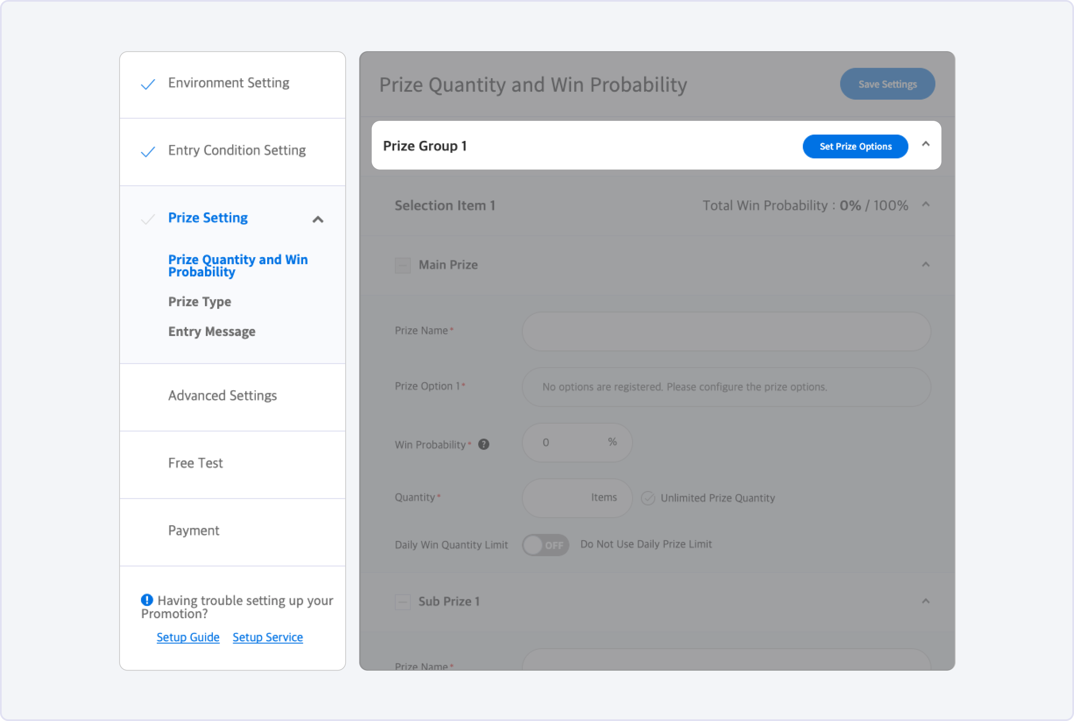Click the Win Probability help question-mark icon
The width and height of the screenshot is (1074, 721).
click(x=484, y=444)
